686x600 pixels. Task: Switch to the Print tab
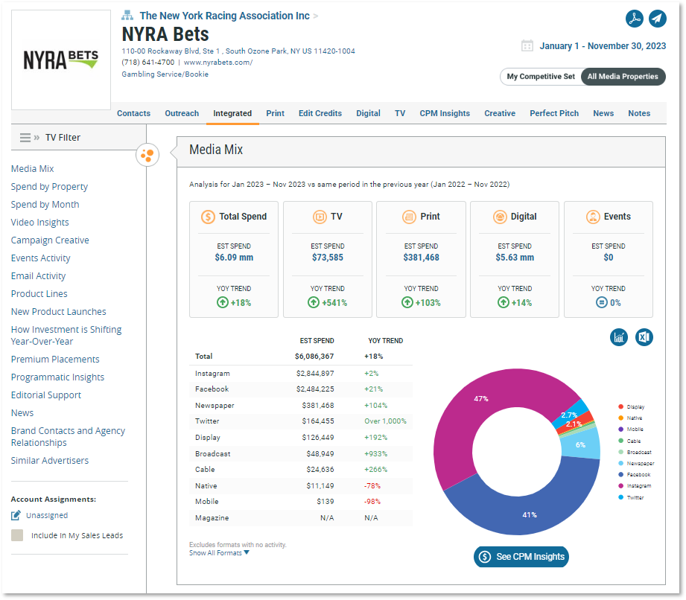pos(275,113)
